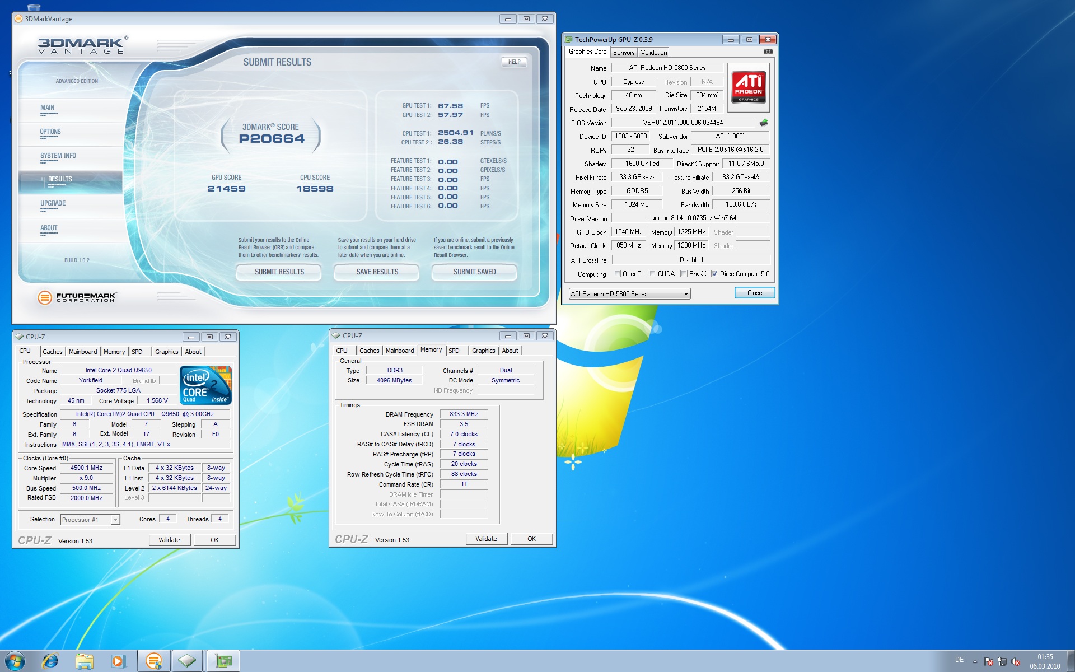Click the 3DMark Vantage taskbar icon
This screenshot has height=672, width=1075.
[154, 661]
